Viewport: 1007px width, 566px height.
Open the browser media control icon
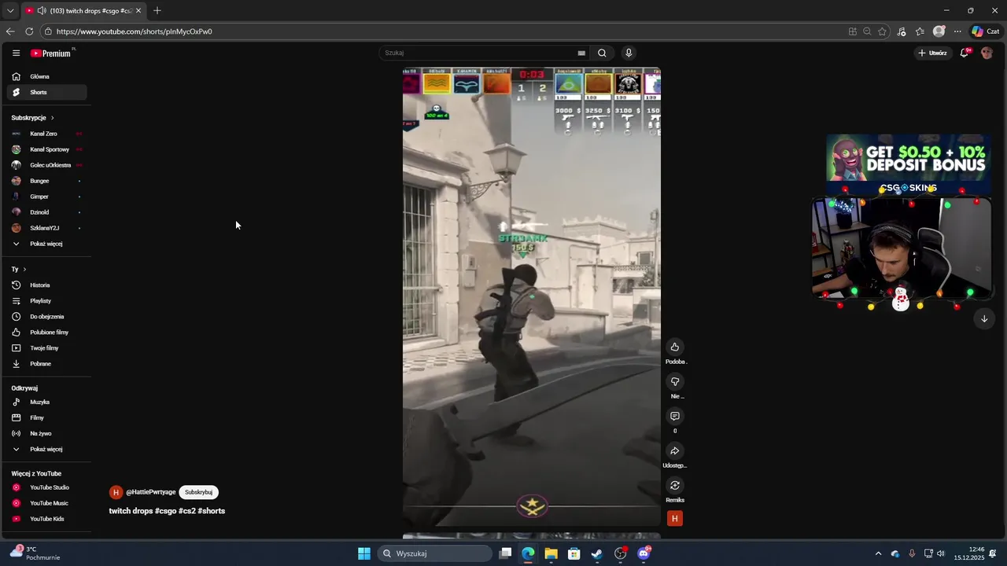(902, 31)
